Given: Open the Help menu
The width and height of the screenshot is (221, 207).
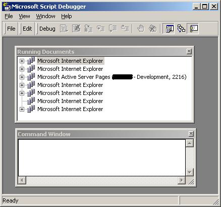Looking at the screenshot, I should (x=67, y=16).
